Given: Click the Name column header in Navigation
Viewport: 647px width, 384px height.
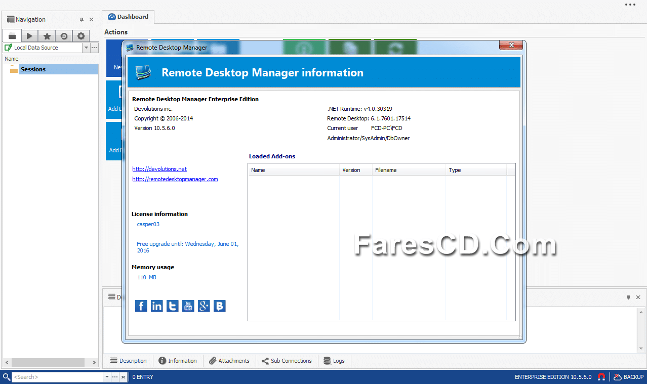Looking at the screenshot, I should click(51, 59).
